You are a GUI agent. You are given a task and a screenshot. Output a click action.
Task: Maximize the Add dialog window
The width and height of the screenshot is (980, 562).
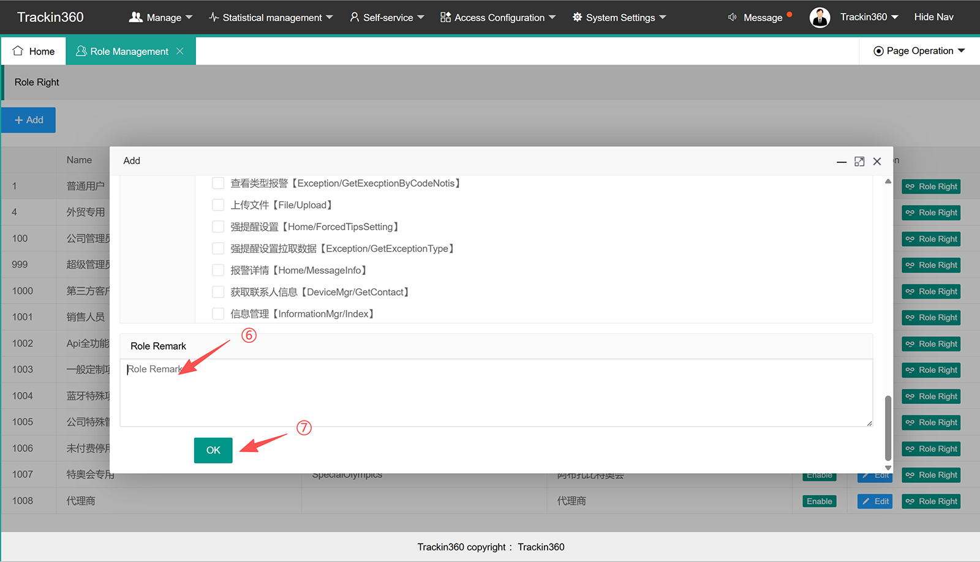click(859, 161)
